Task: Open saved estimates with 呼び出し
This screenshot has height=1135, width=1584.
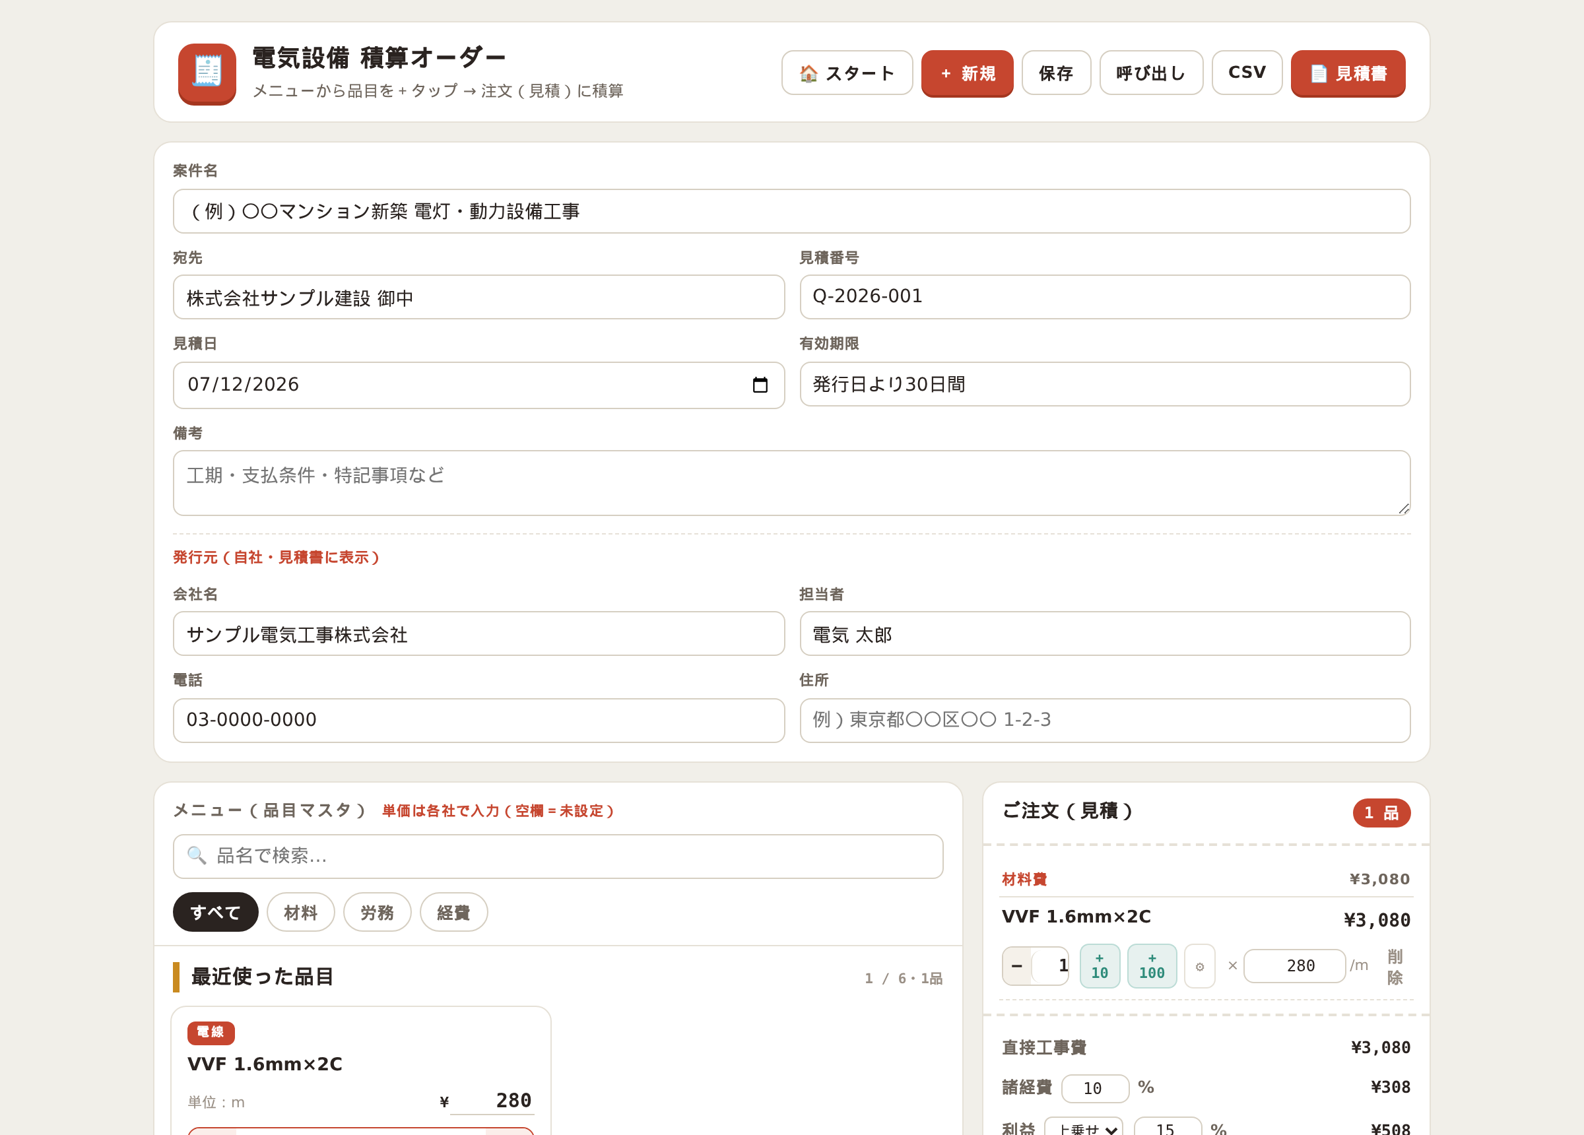Action: coord(1151,73)
